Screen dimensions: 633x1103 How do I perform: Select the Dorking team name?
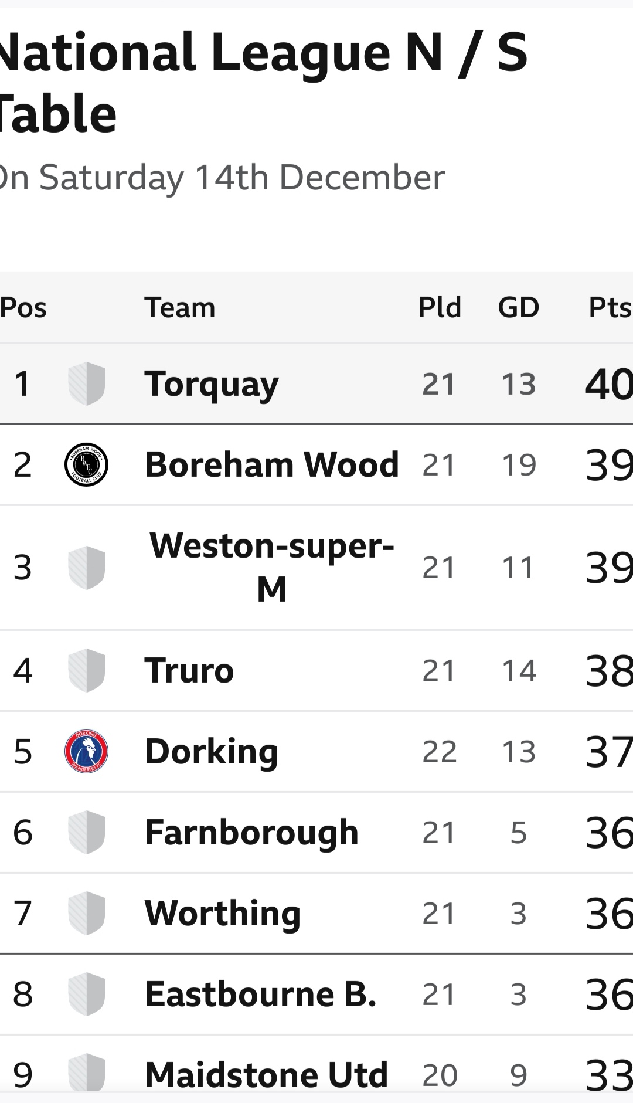[212, 752]
